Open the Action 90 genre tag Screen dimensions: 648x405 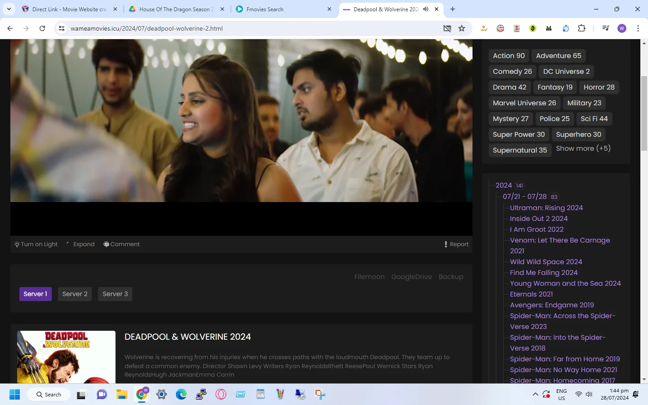pos(509,56)
